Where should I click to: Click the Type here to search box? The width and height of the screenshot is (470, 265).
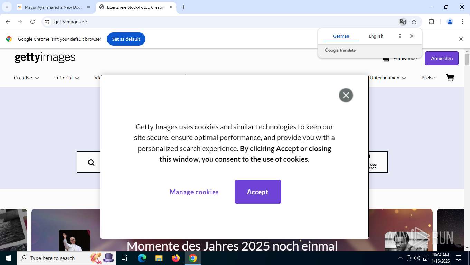[x=66, y=258]
